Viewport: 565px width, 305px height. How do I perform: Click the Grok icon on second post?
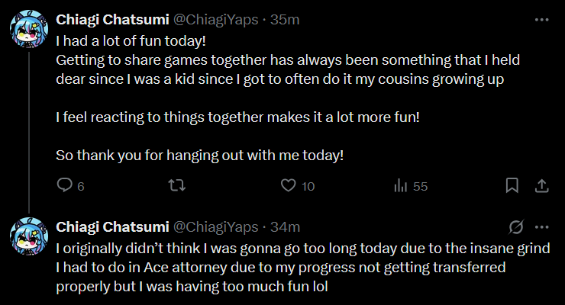pyautogui.click(x=515, y=227)
